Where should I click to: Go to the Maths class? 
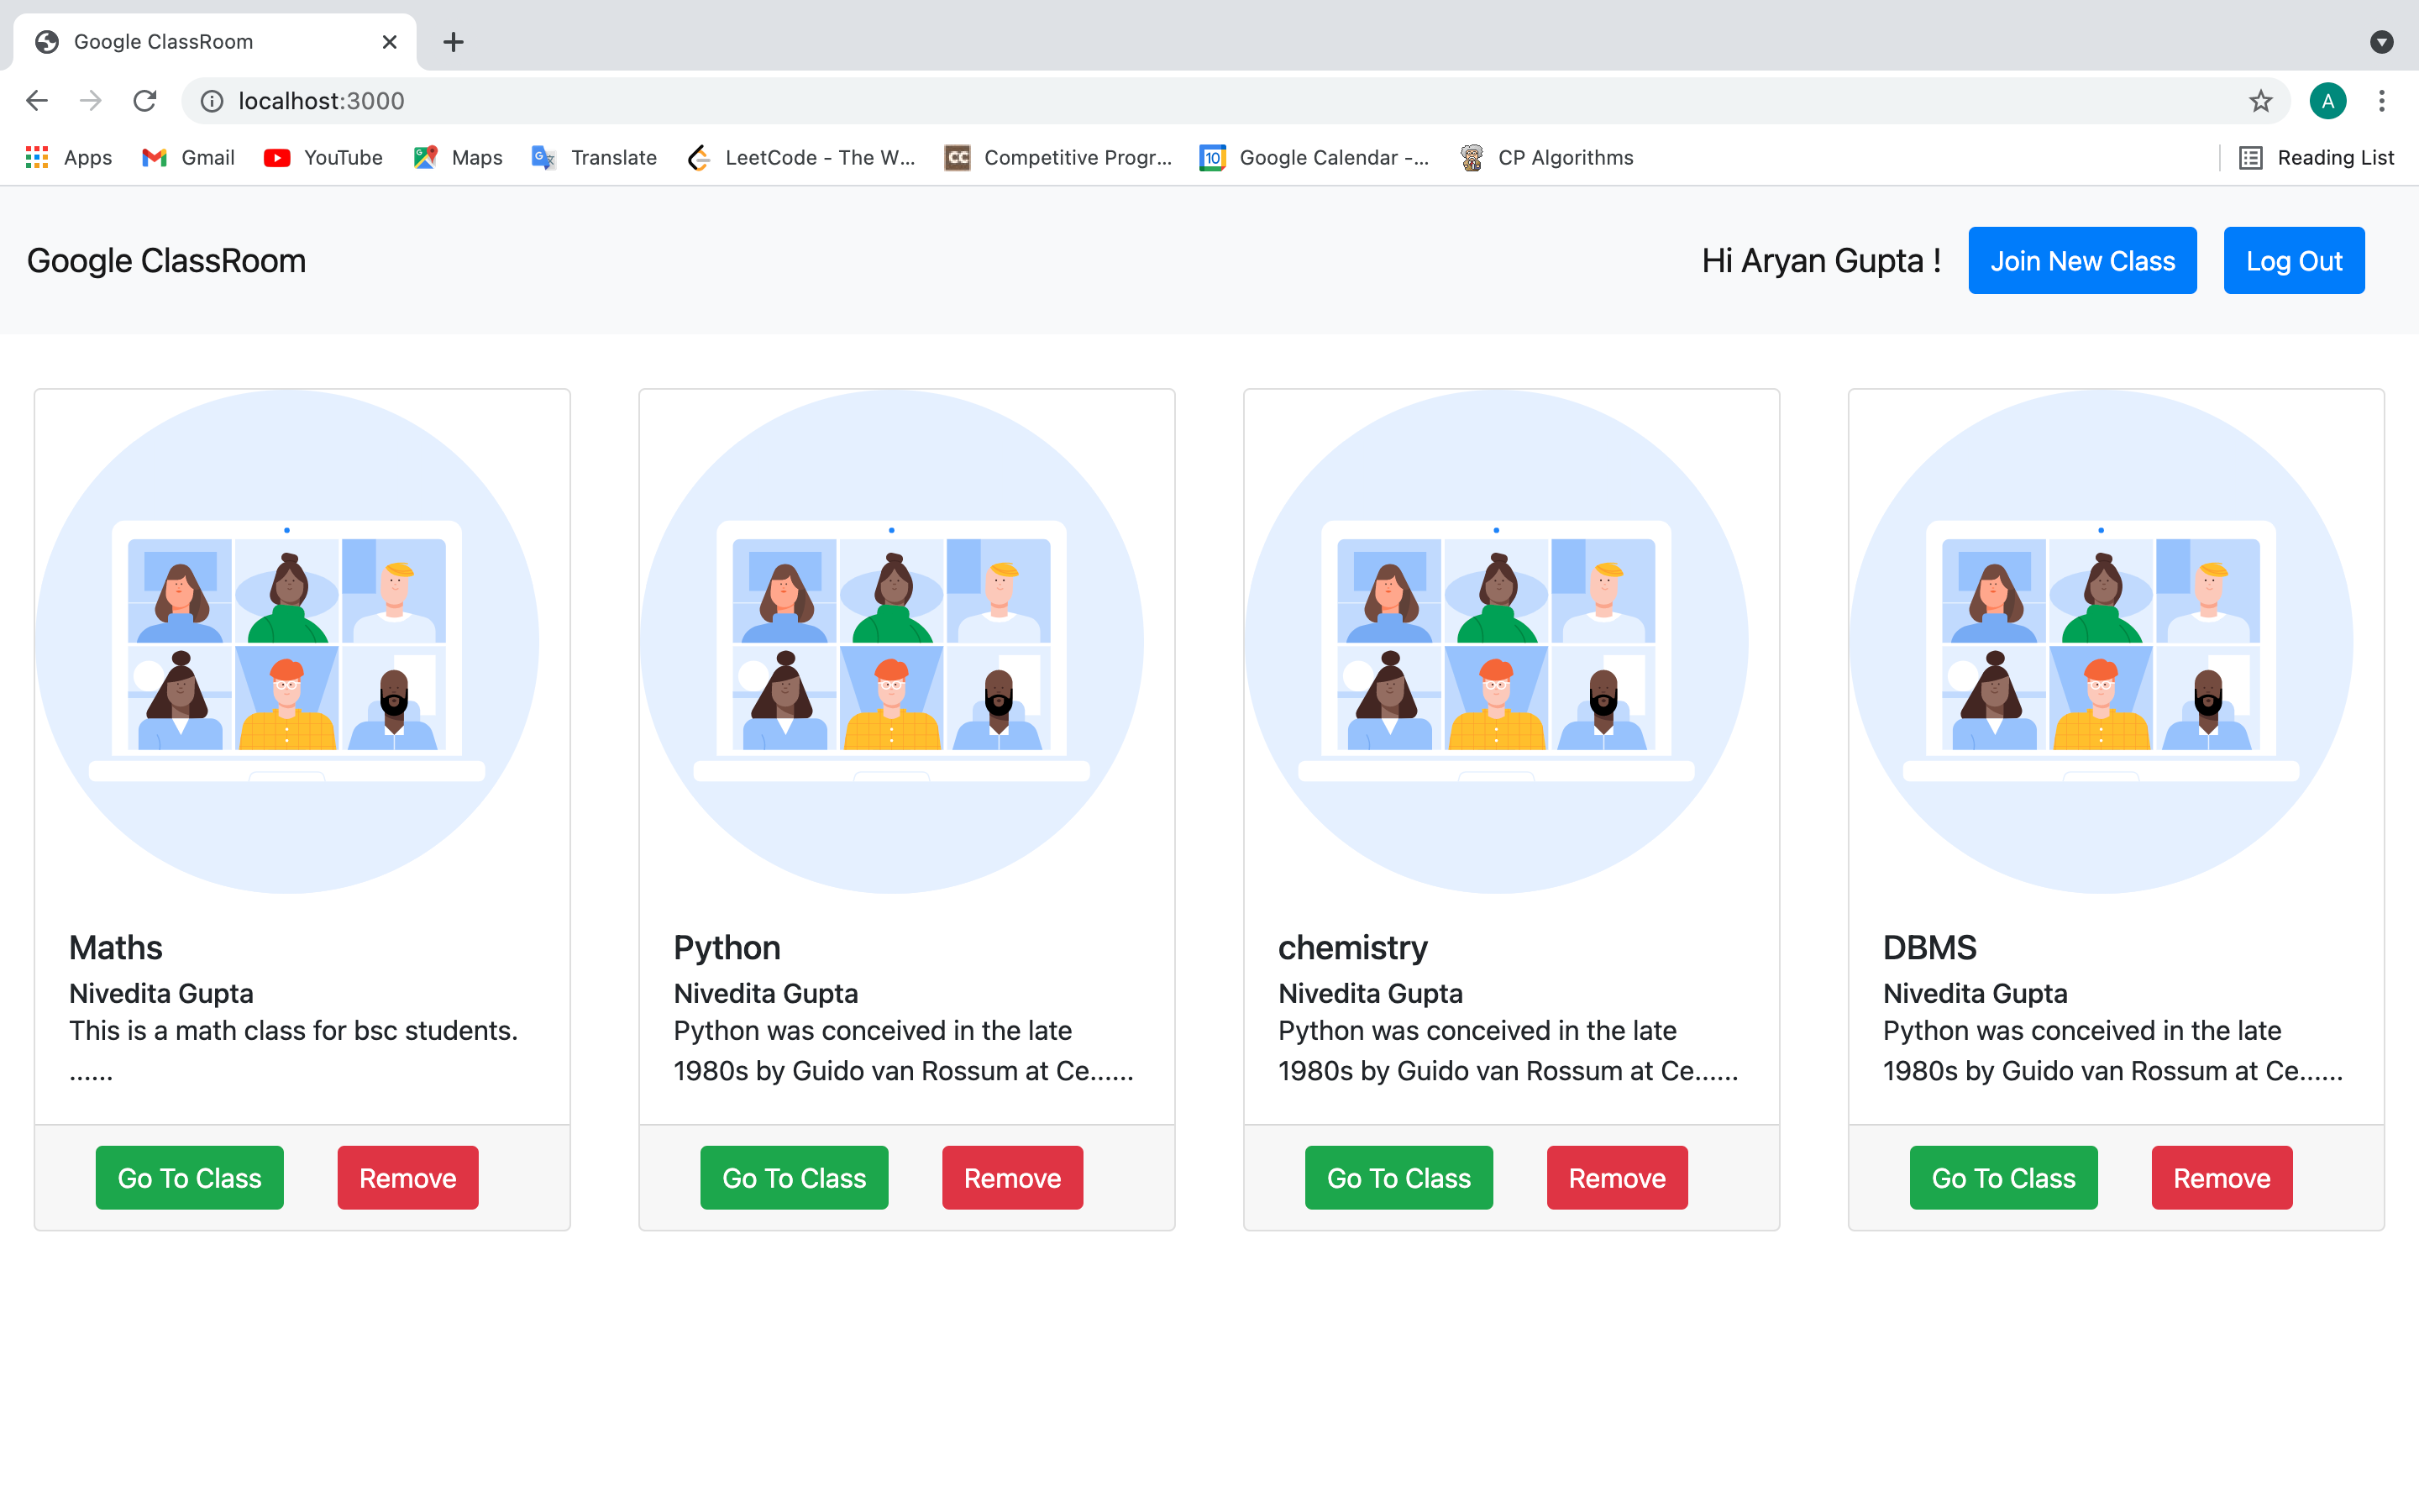pyautogui.click(x=189, y=1178)
